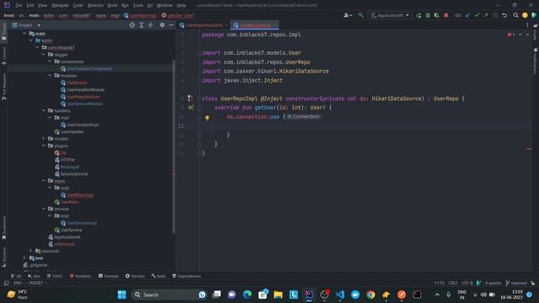Click the error count indicator in editor
Image resolution: width=539 pixels, height=303 pixels.
(511, 35)
